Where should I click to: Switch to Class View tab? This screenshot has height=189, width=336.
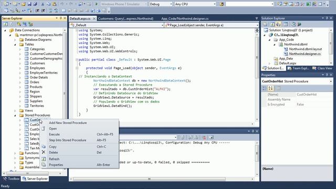(322, 68)
